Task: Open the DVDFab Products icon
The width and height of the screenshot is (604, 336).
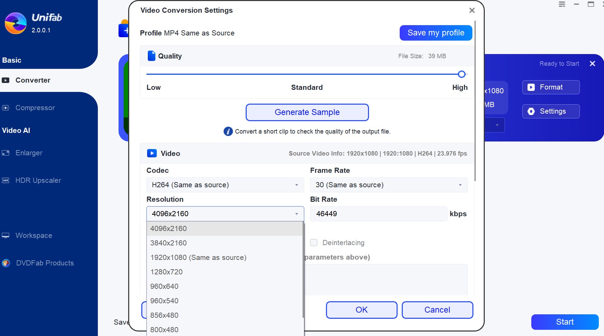Action: (x=6, y=263)
